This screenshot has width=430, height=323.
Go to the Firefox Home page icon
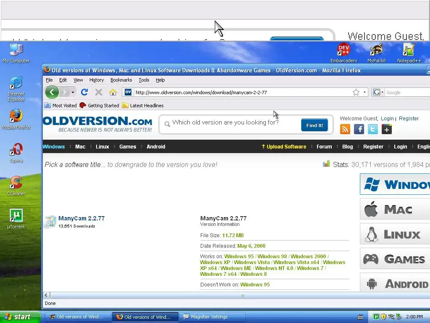[113, 92]
